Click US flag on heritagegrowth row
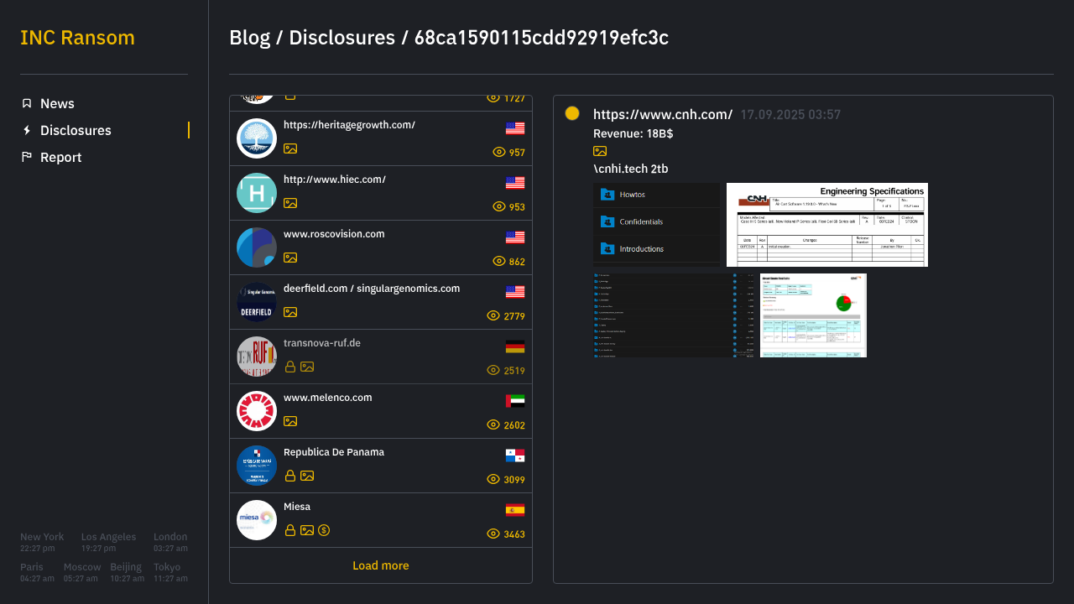 tap(515, 128)
